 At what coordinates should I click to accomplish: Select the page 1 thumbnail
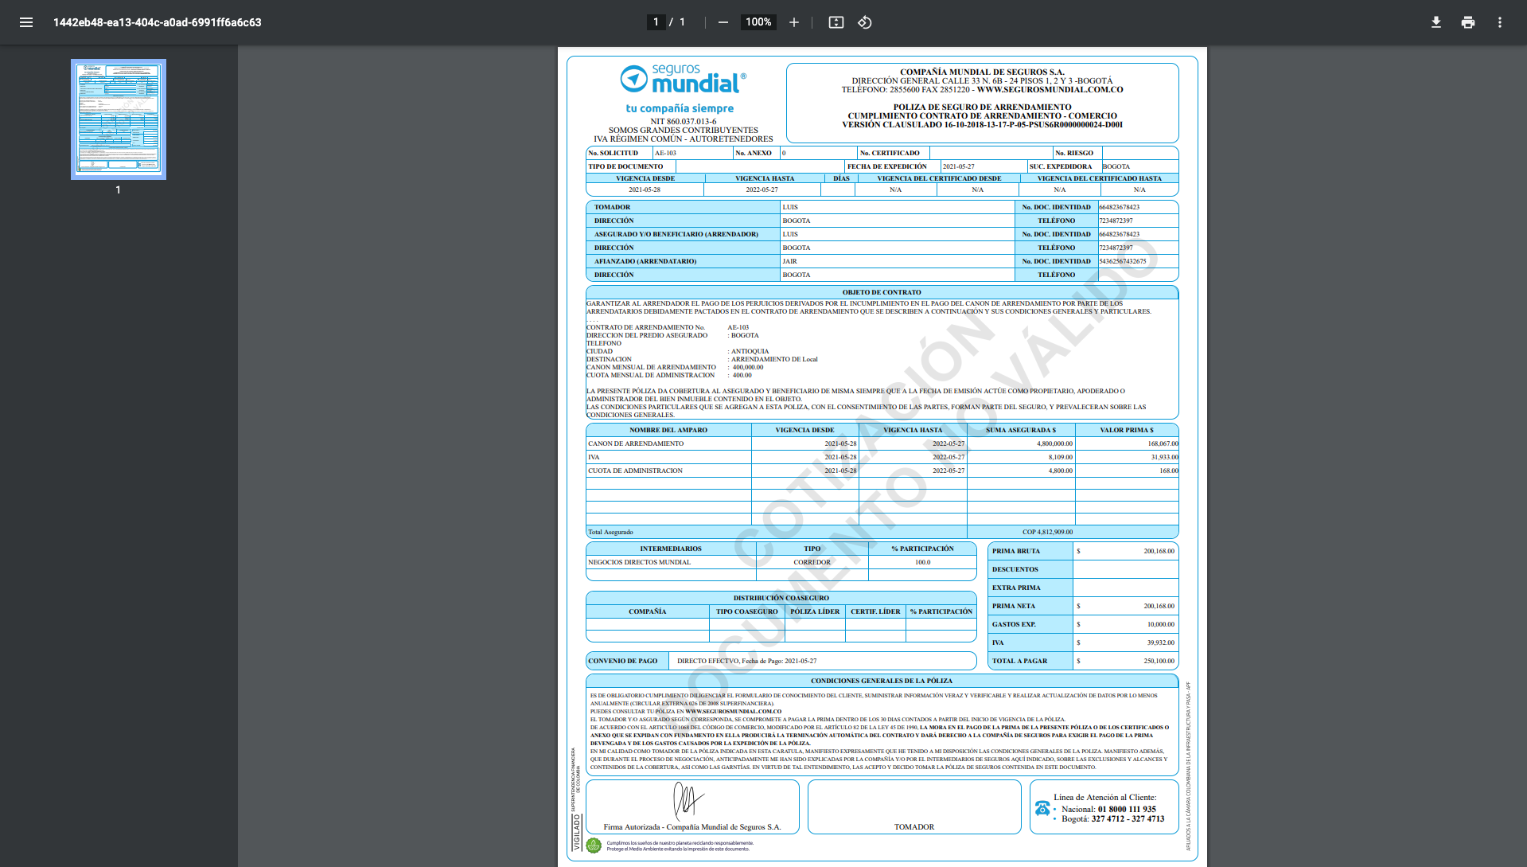(x=119, y=119)
